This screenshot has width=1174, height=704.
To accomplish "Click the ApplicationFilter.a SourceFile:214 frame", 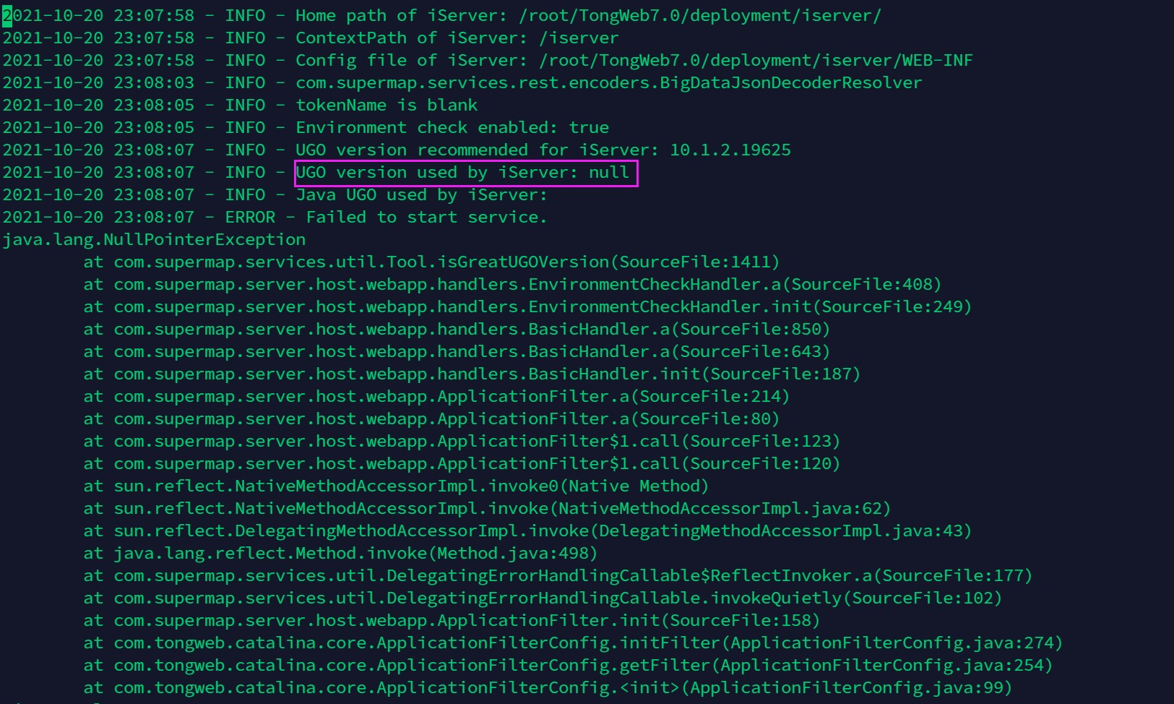I will click(x=436, y=396).
